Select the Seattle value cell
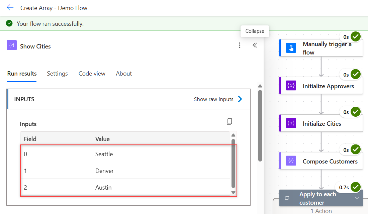This screenshot has height=214, width=368. coord(161,154)
